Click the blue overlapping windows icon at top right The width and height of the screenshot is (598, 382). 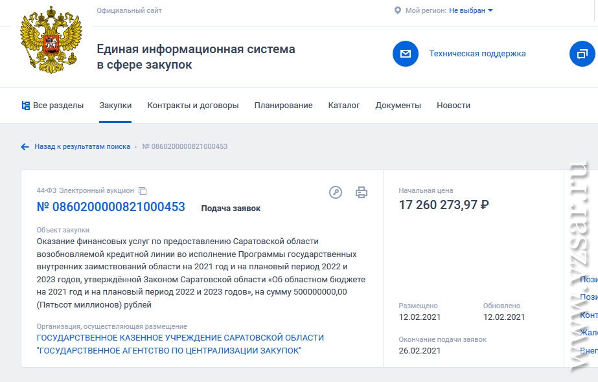[x=581, y=54]
